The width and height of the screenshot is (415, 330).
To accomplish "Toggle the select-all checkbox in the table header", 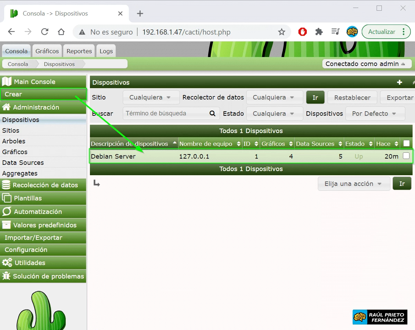I will [406, 143].
